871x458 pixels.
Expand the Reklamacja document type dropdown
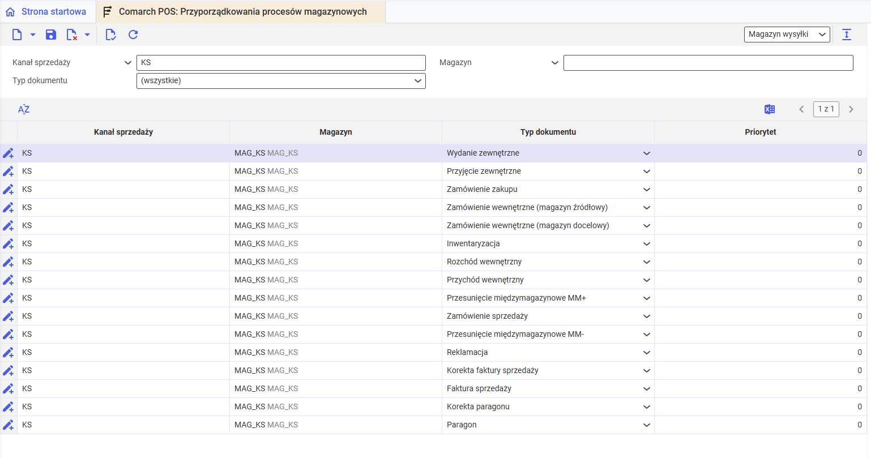(x=646, y=353)
